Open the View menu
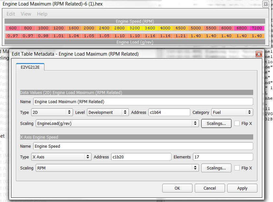273x202 pixels. [x=26, y=14]
